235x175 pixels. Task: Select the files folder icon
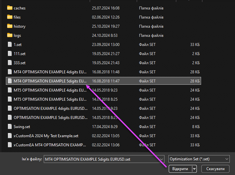coord(9,17)
